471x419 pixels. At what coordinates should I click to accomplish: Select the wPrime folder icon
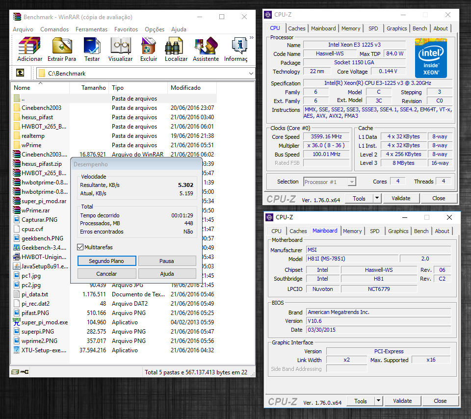[17, 145]
